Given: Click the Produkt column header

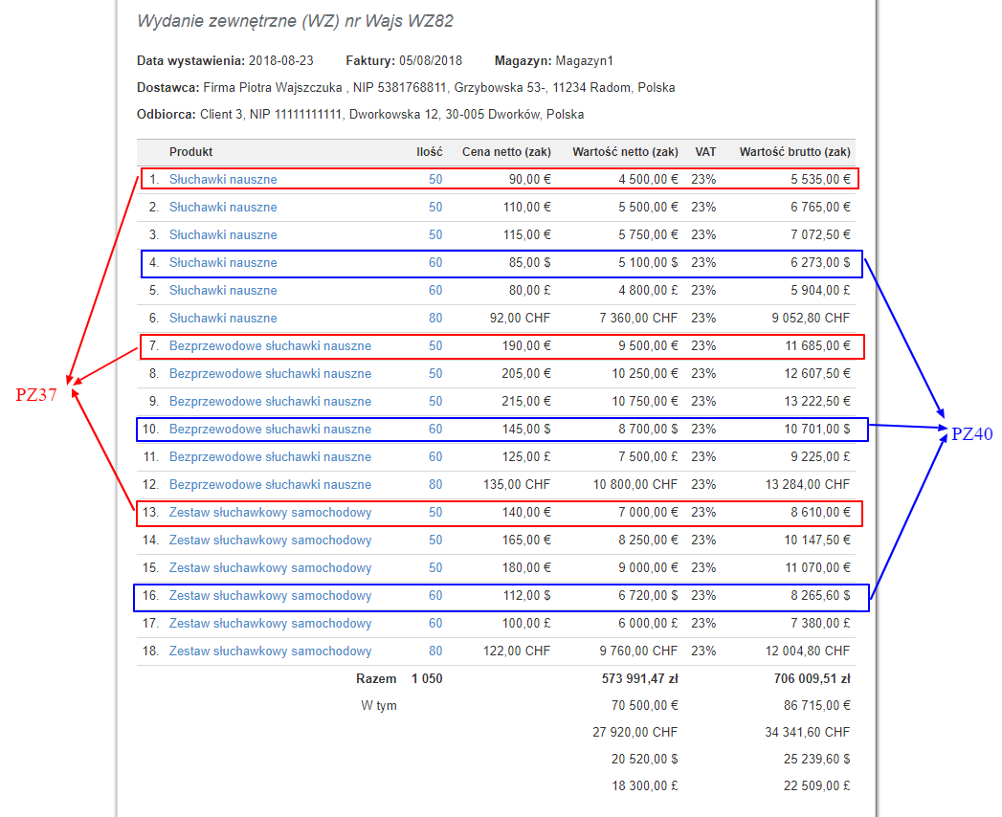Looking at the screenshot, I should (190, 152).
